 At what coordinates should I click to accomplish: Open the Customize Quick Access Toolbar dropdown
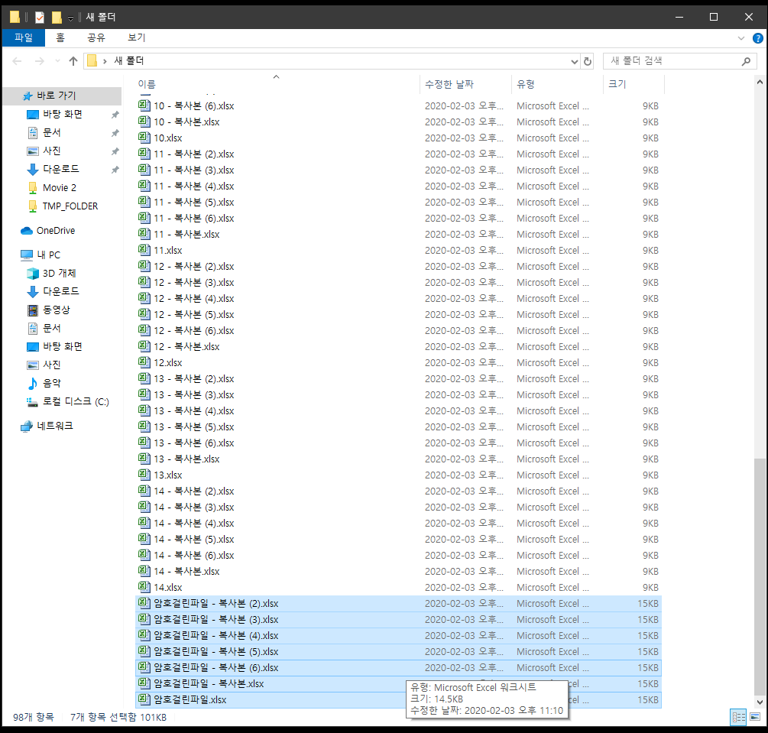pos(70,18)
